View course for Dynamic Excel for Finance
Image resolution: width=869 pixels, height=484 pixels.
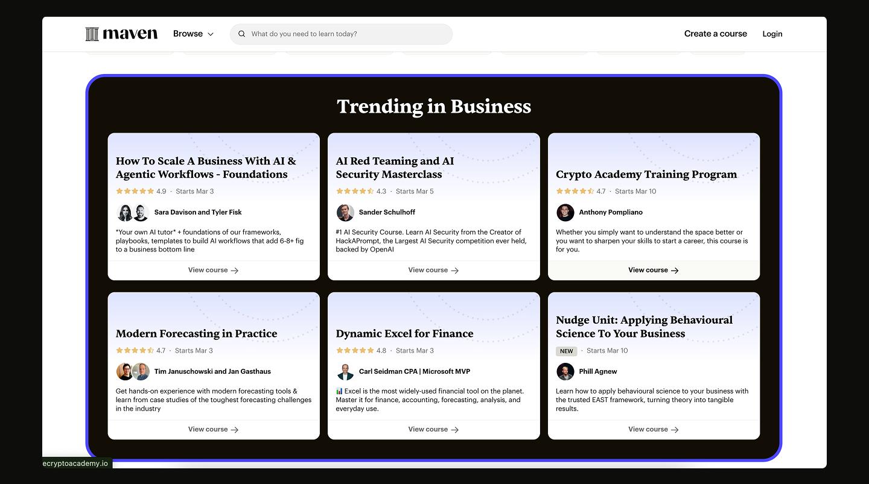tap(434, 429)
